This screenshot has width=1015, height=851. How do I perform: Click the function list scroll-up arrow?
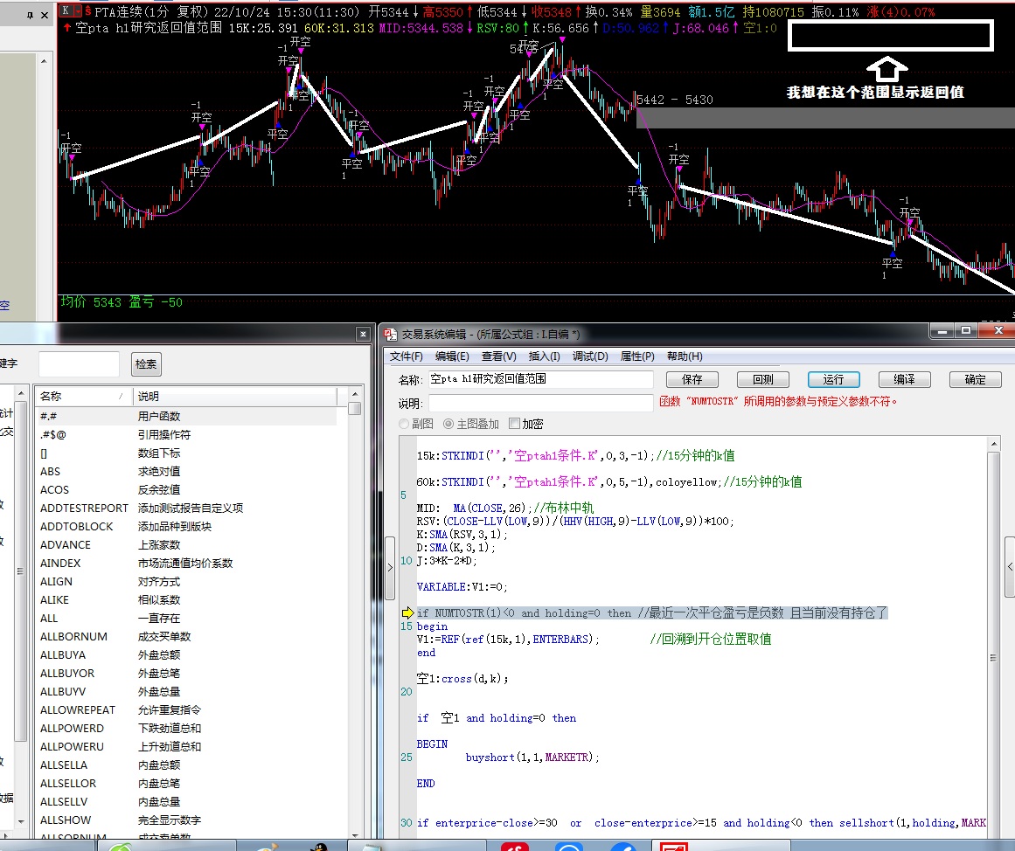(355, 394)
